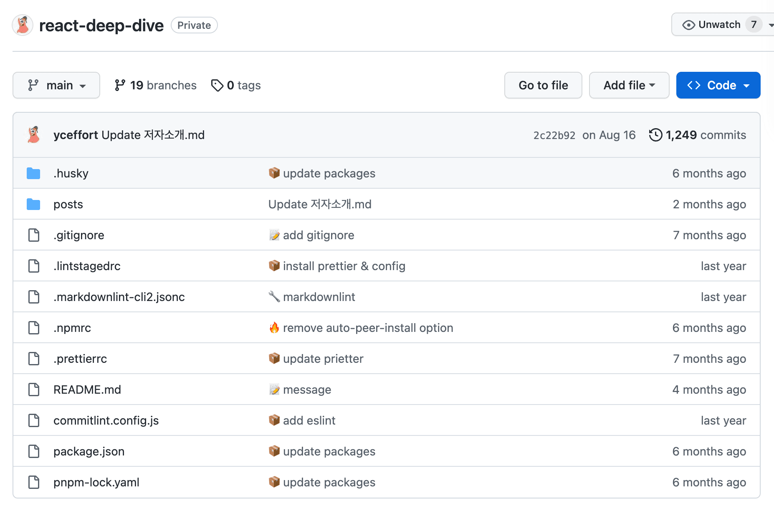Open the .husky folder icon
The image size is (774, 506).
point(33,173)
